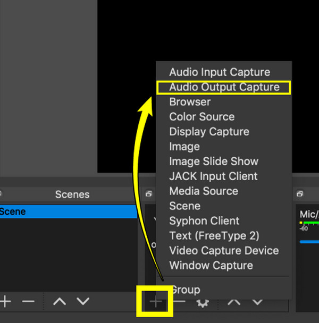Add Video Capture Device source
The height and width of the screenshot is (323, 319).
[x=224, y=251]
